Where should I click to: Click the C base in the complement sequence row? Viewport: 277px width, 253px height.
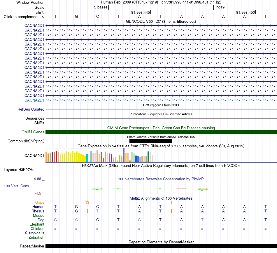tap(97, 16)
